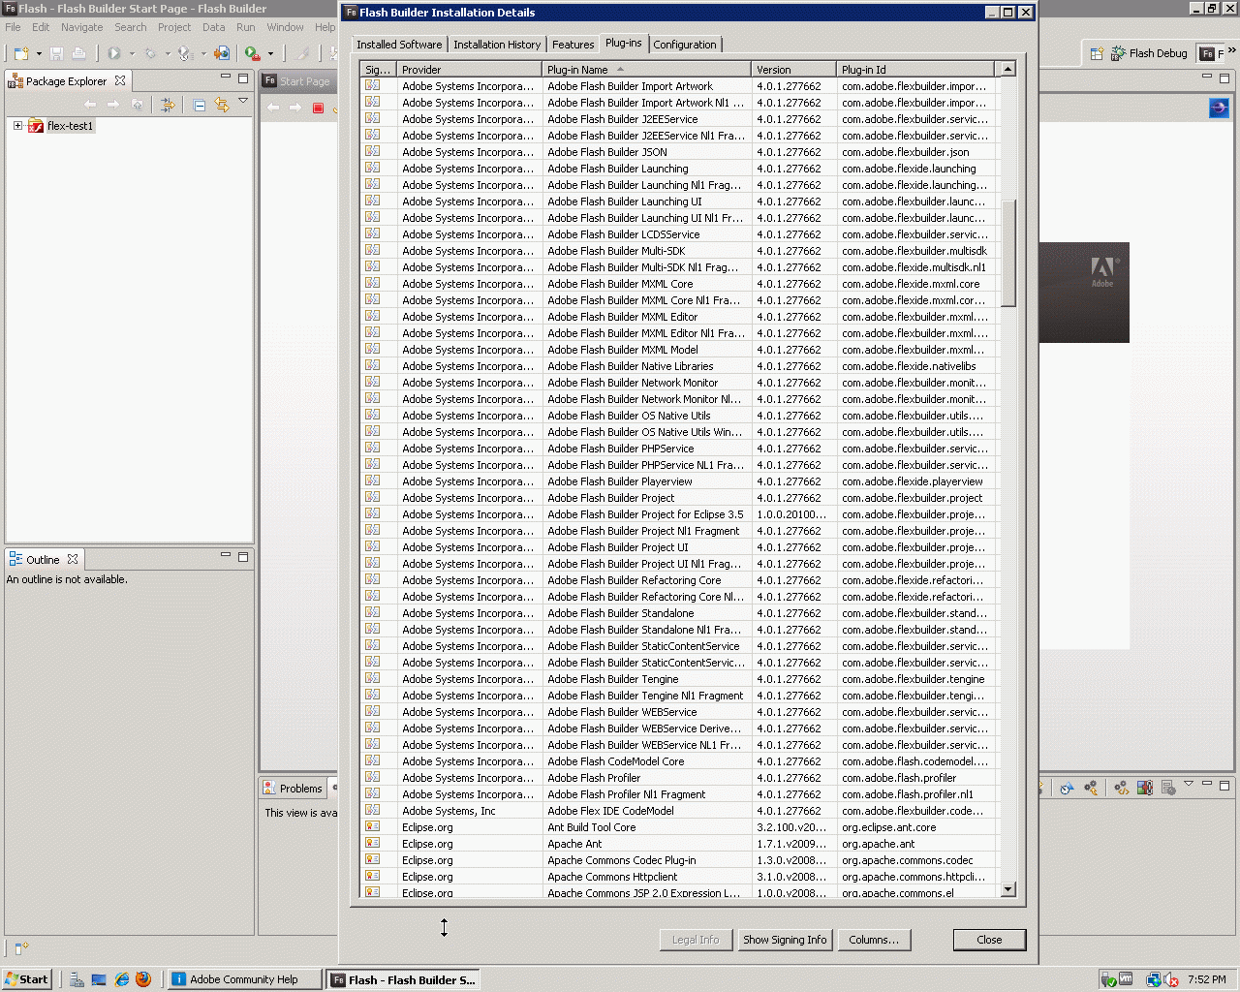Switch to the Installation History tab
1240x992 pixels.
497,45
